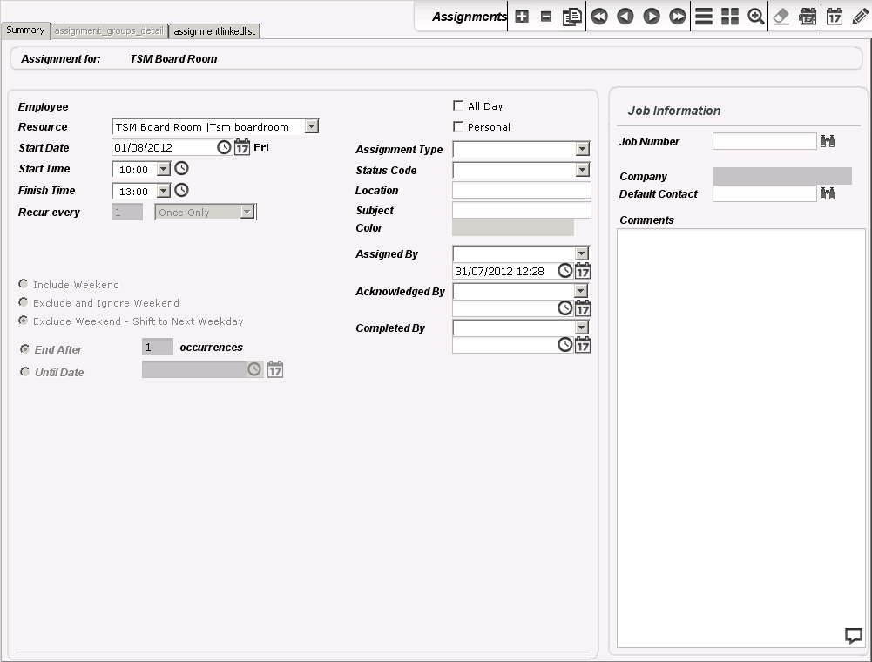Image resolution: width=872 pixels, height=662 pixels.
Task: Click the duplicate record icon in toolbar
Action: tap(572, 17)
